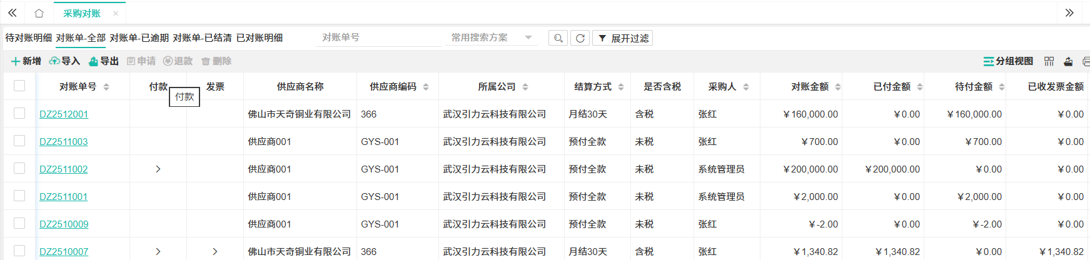Expand payment details for DZ2511002
The image size is (1090, 260).
(x=158, y=169)
